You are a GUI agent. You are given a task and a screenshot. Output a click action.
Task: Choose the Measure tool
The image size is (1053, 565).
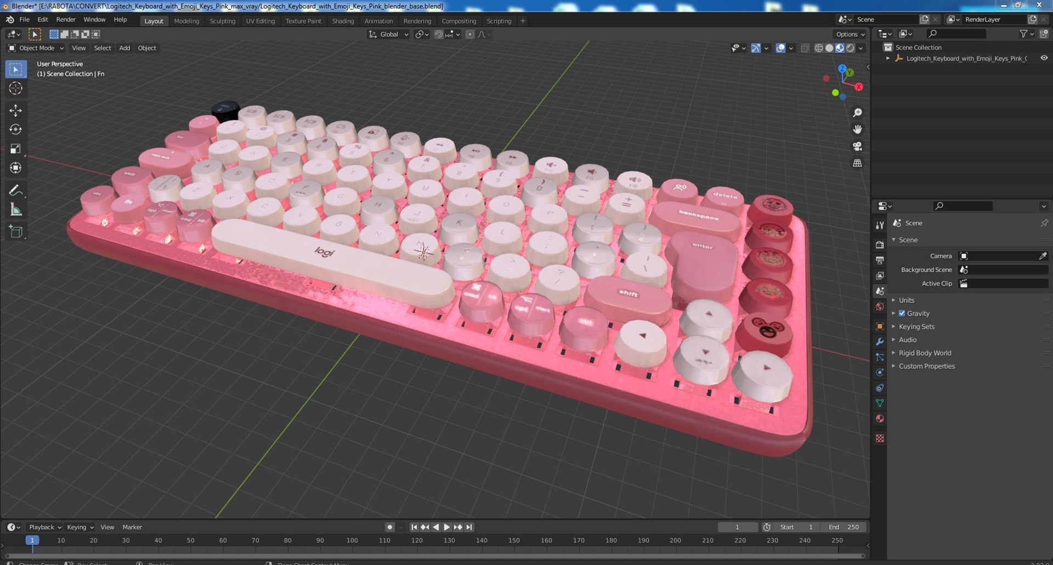click(15, 210)
